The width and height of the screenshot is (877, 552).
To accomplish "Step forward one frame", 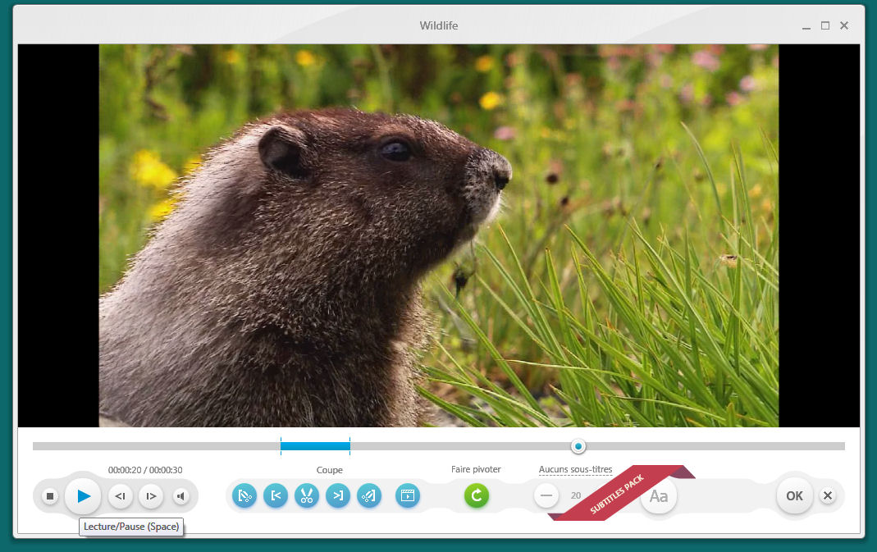I will (151, 496).
